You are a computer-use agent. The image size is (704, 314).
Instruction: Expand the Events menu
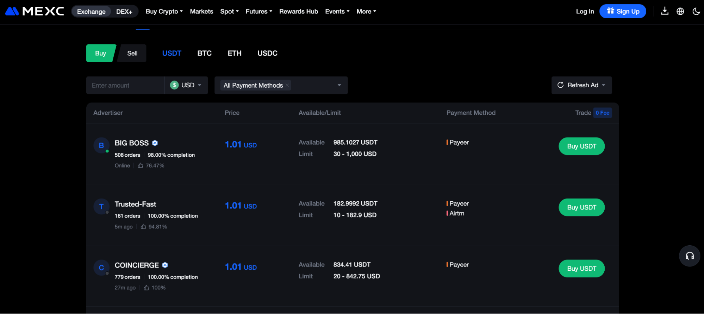coord(337,11)
